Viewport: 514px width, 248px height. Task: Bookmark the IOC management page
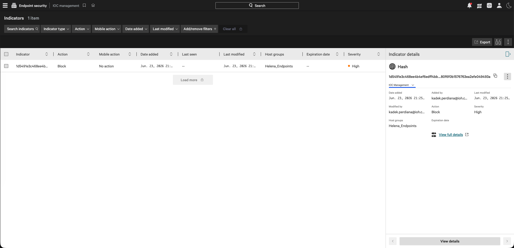click(x=85, y=6)
